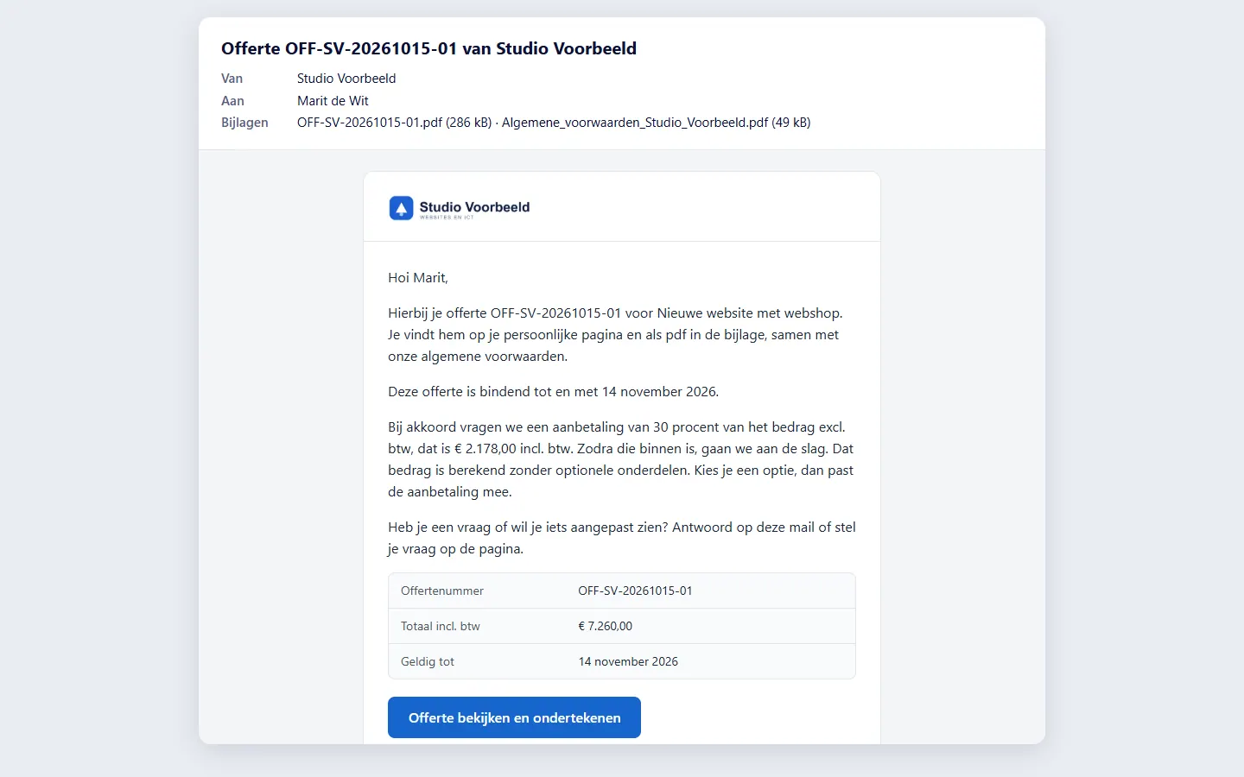Click the Studio Voorbeeld logo icon

click(401, 208)
